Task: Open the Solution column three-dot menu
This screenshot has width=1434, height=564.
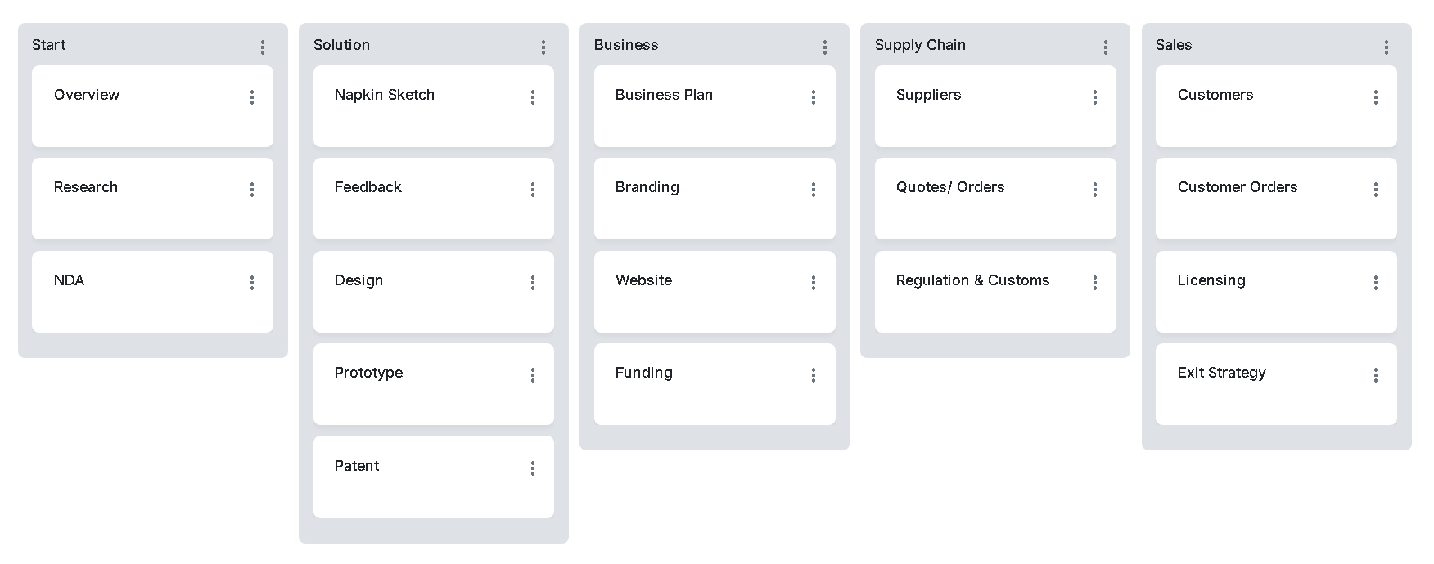Action: [543, 47]
